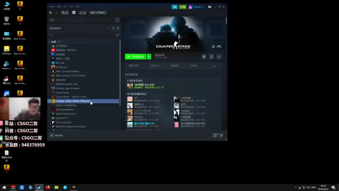Viewport: 339px width, 191px height.
Task: Open Firefox from the taskbar
Action: [x=48, y=188]
